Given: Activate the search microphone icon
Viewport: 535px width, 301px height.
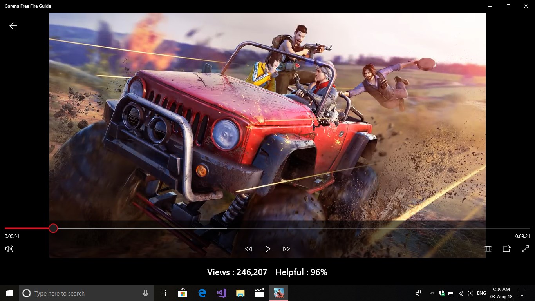Looking at the screenshot, I should coord(145,293).
